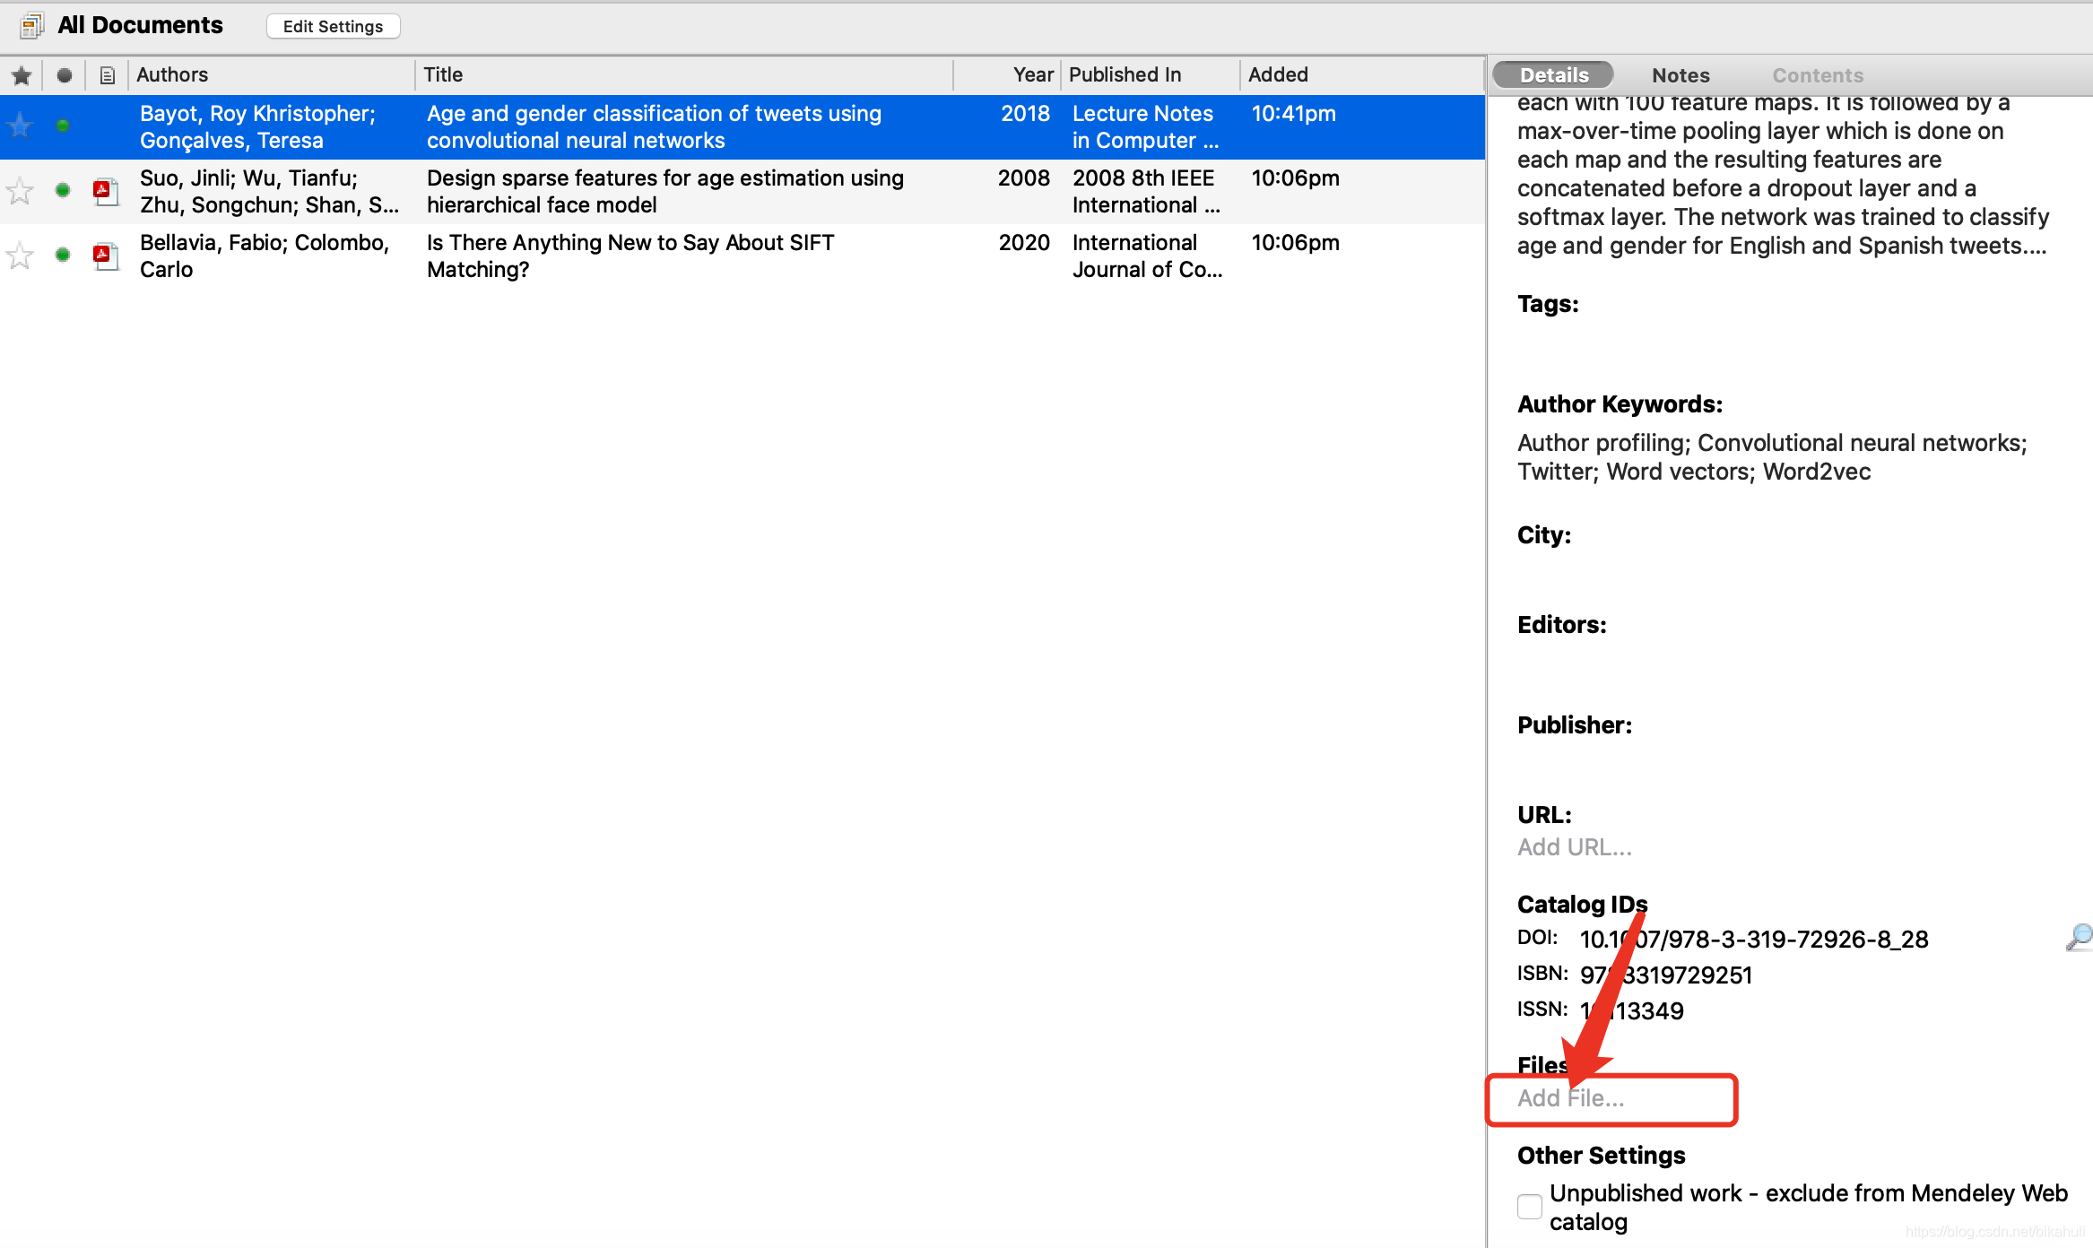Open PDF of Suo, Jinli document
The height and width of the screenshot is (1248, 2093).
pos(107,191)
